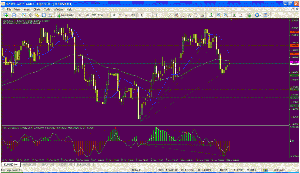Select the vertical line drawing tool
Image resolution: width=300 pixels, height=173 pixels.
tap(156, 15)
